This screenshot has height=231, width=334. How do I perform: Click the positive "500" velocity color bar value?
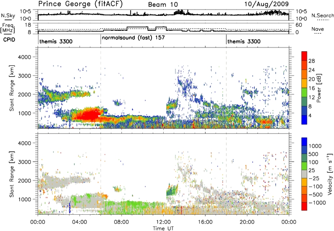point(314,154)
